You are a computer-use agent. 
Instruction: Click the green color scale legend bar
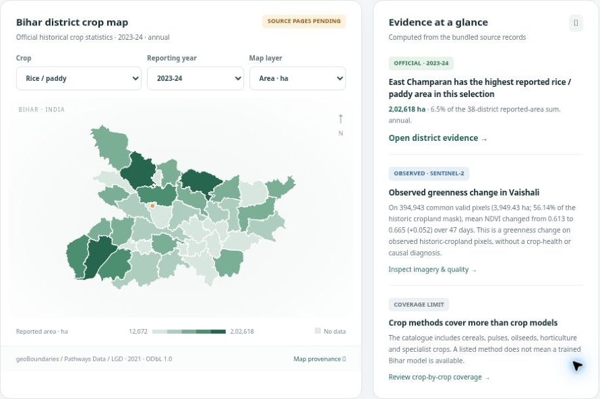189,332
